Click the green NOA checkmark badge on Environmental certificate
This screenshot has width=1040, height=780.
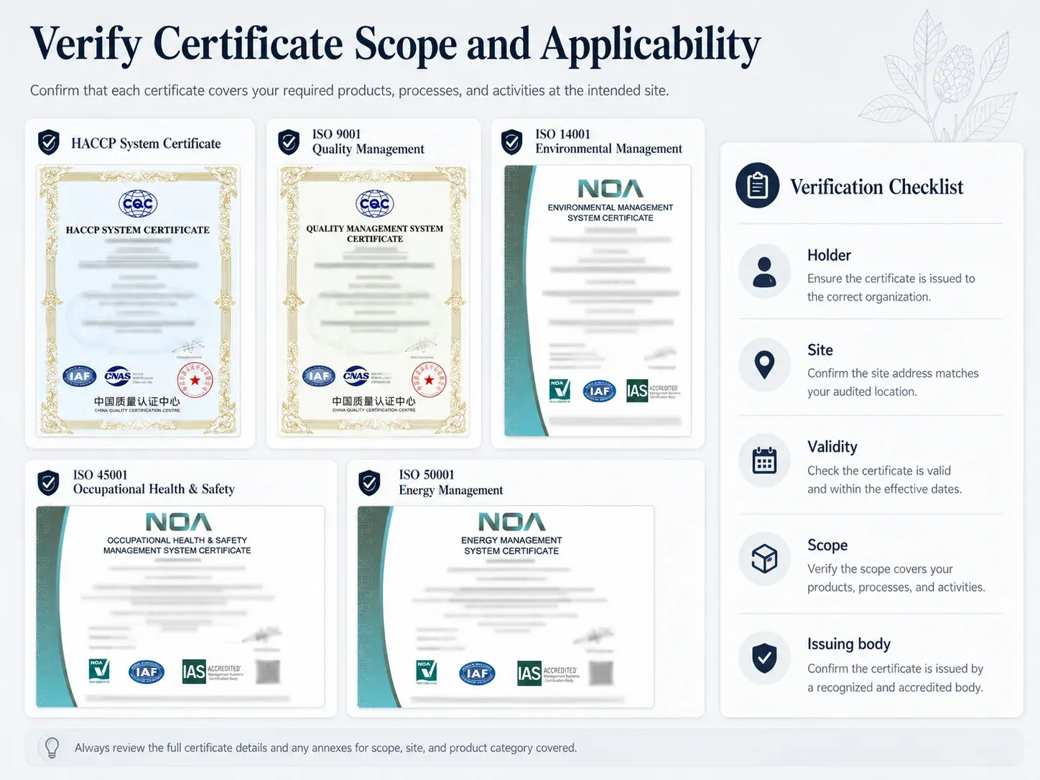(x=560, y=391)
